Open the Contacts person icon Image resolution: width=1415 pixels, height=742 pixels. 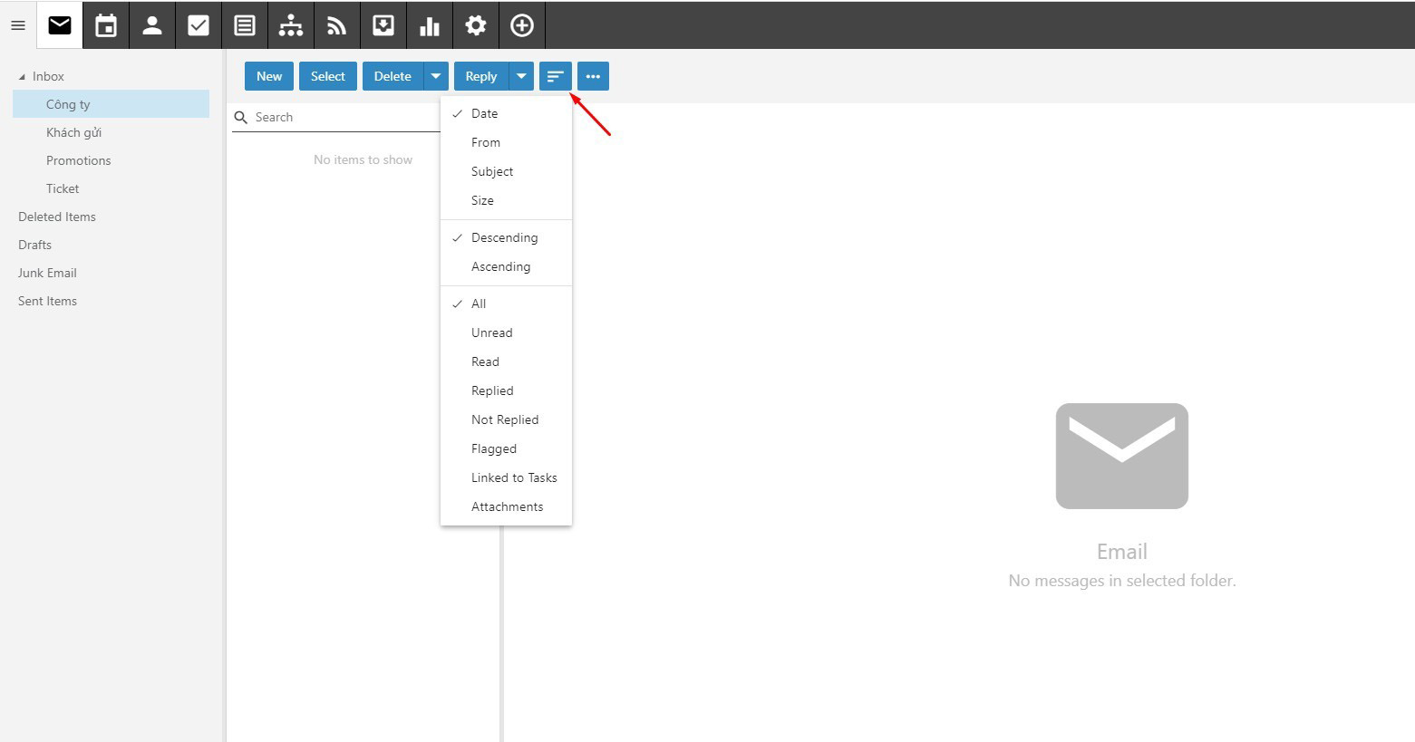[152, 25]
